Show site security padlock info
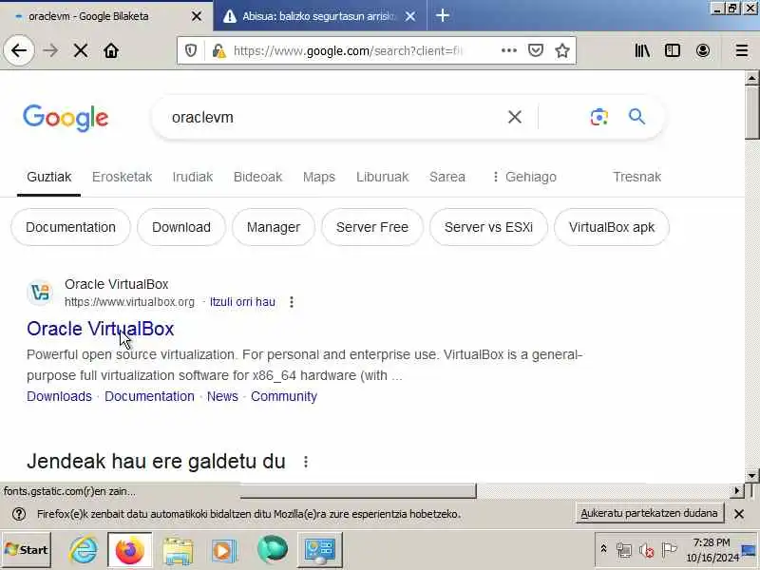Viewport: 760px width, 570px height. pos(219,50)
